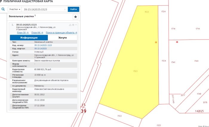Image resolution: width=209 pixels, height=127 pixels.
Task: Click the export date 17.12.2016
Action: 39,106
